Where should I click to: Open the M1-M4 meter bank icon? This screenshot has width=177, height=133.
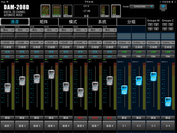(105, 11)
